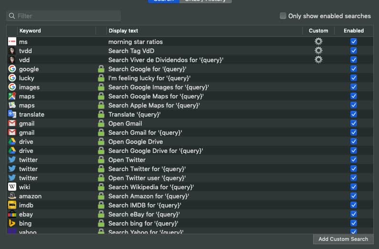Image resolution: width=379 pixels, height=249 pixels.
Task: Click the Bing icon next to bing keyword
Action: point(12,223)
